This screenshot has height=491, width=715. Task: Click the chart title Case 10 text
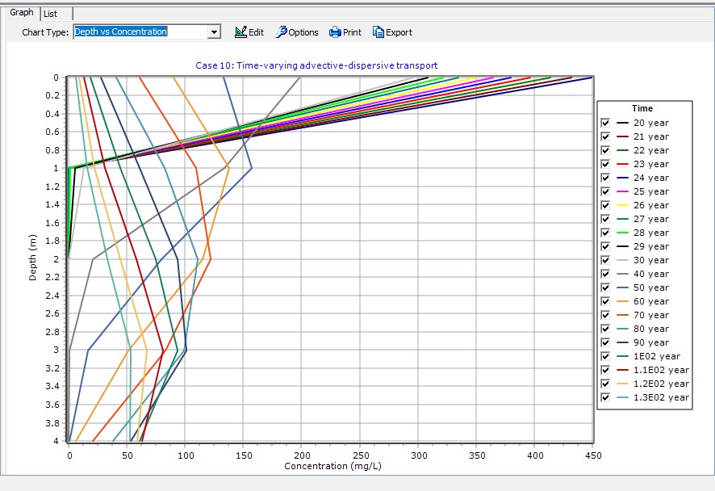pyautogui.click(x=316, y=65)
